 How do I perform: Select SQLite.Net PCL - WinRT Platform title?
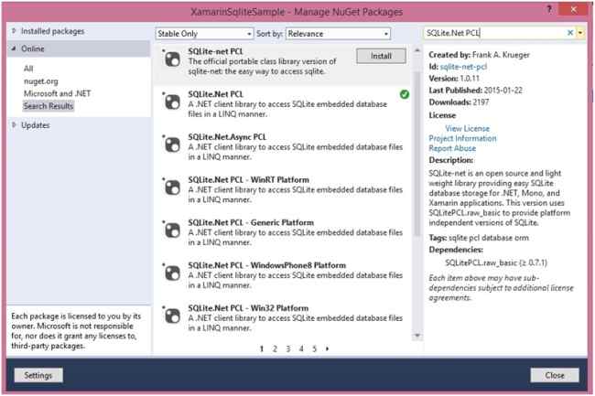249,179
